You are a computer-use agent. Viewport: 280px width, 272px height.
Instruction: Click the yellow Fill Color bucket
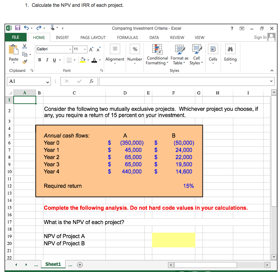(x=83, y=60)
